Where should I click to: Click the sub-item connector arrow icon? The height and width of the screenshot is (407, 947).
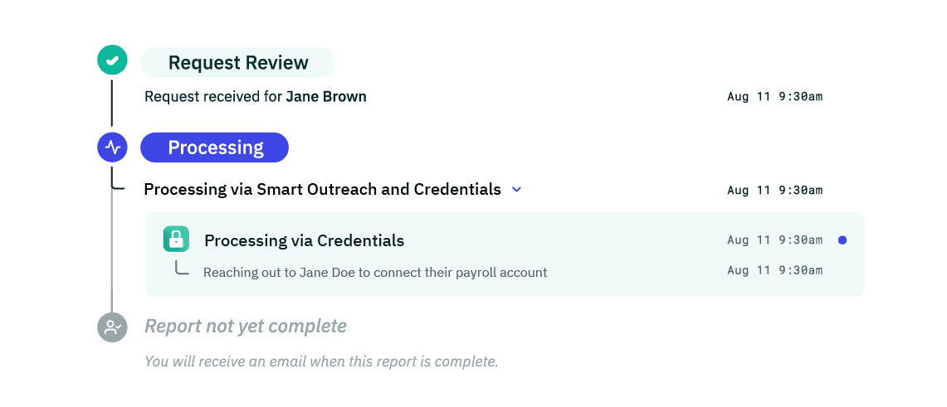click(181, 267)
